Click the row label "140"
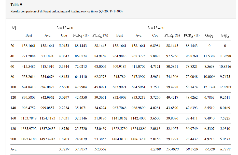The width and height of the screenshot is (238, 155). (13, 108)
